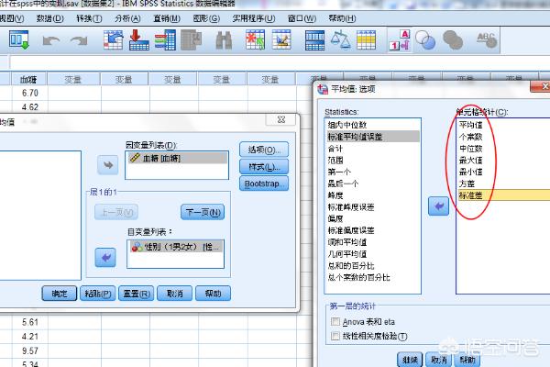The height and width of the screenshot is (367, 550).
Task: Click the blue arrow button in Options dialog
Action: (438, 206)
